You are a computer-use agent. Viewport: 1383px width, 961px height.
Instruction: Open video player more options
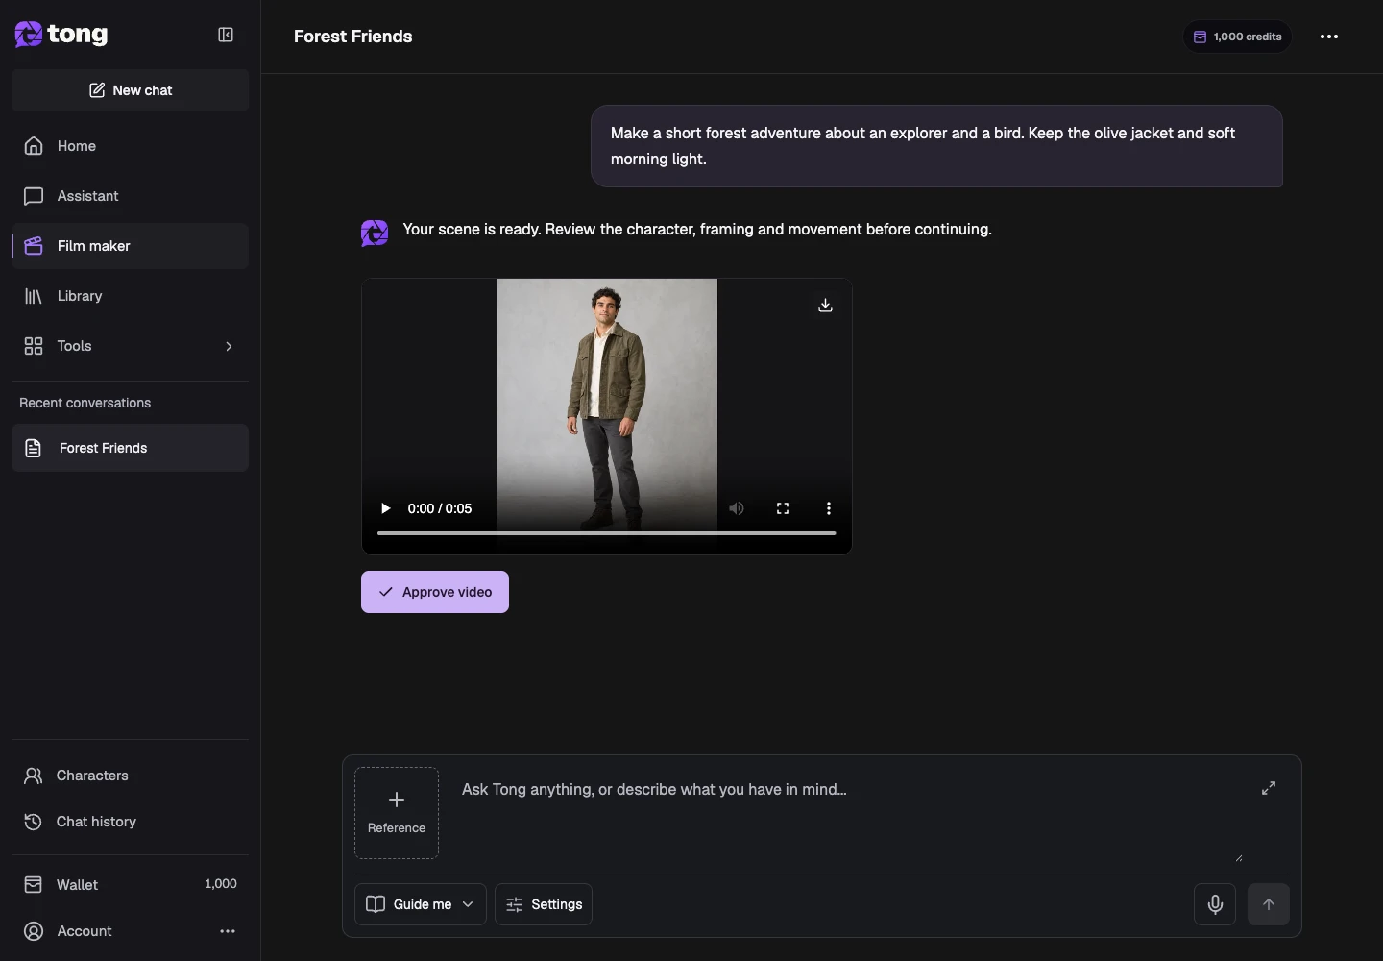point(829,508)
